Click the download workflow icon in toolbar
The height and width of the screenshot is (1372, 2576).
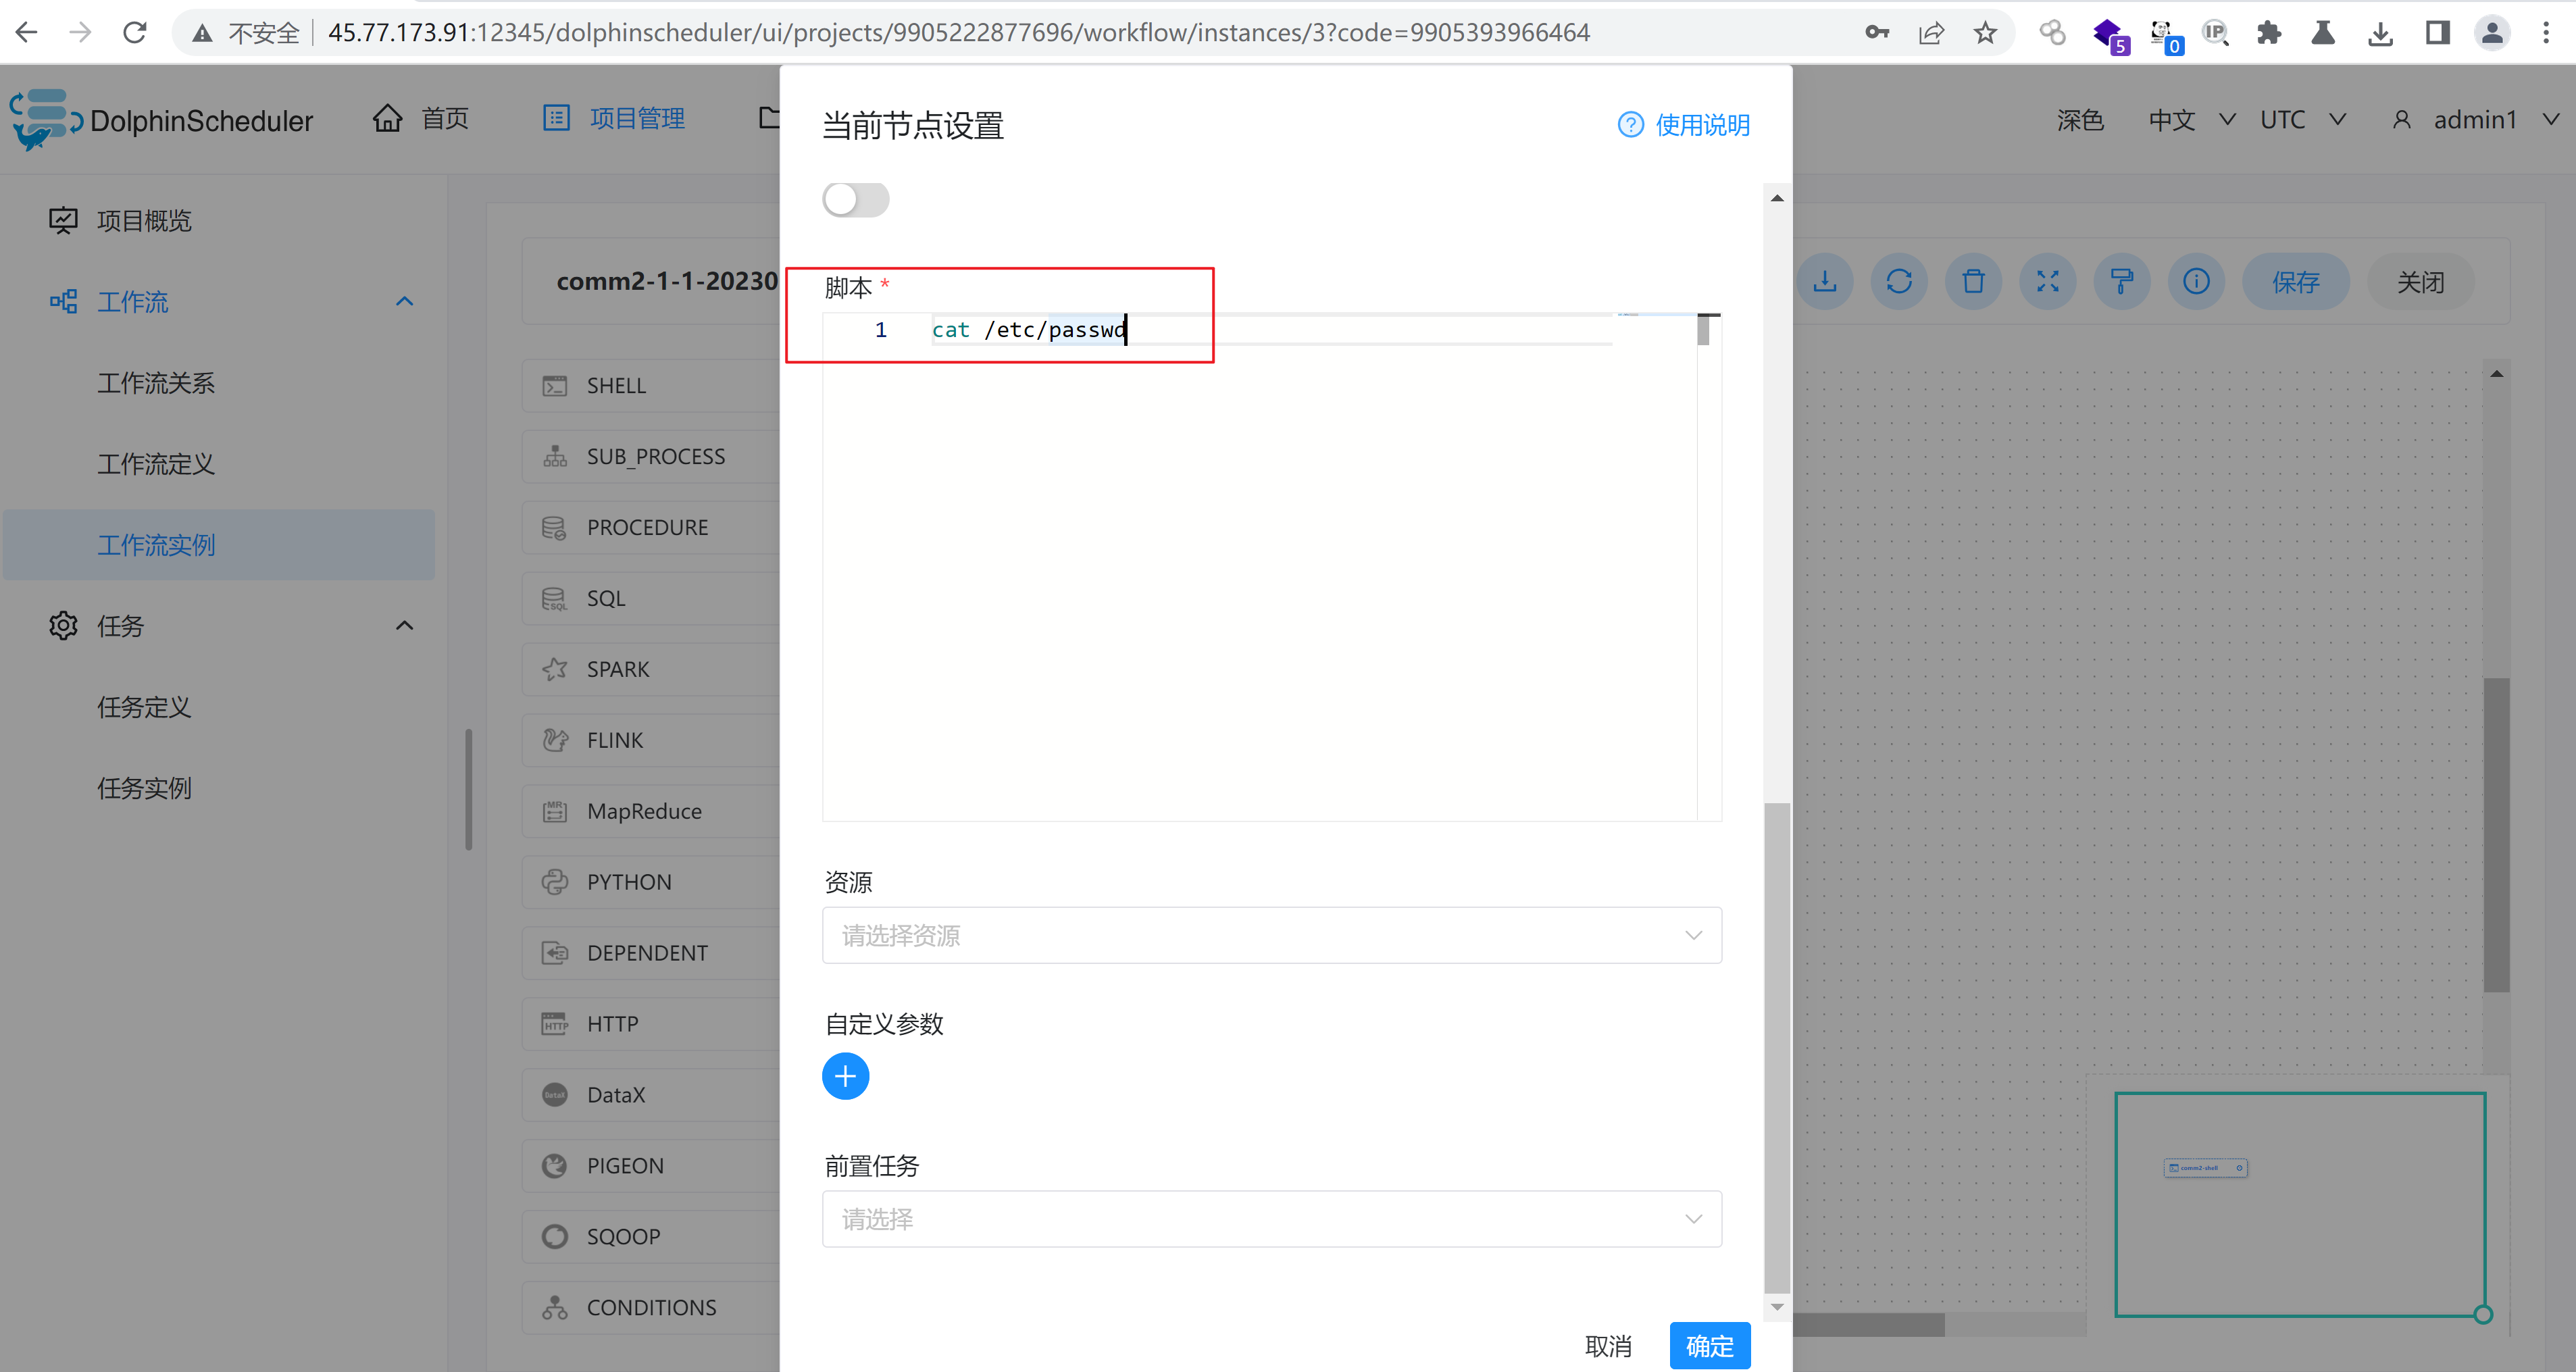point(1825,282)
